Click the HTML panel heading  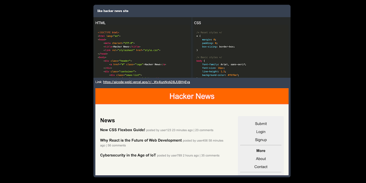(x=100, y=23)
